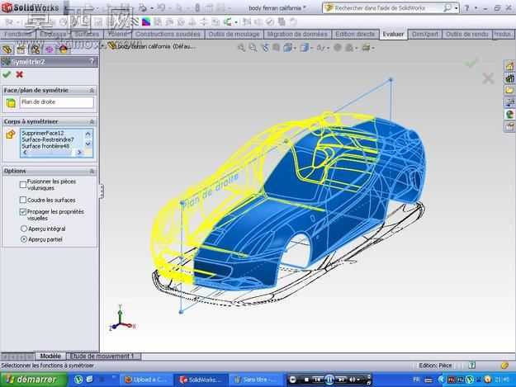This screenshot has height=387, width=516.
Task: Select the Aperçu intégral radio button
Action: click(24, 229)
